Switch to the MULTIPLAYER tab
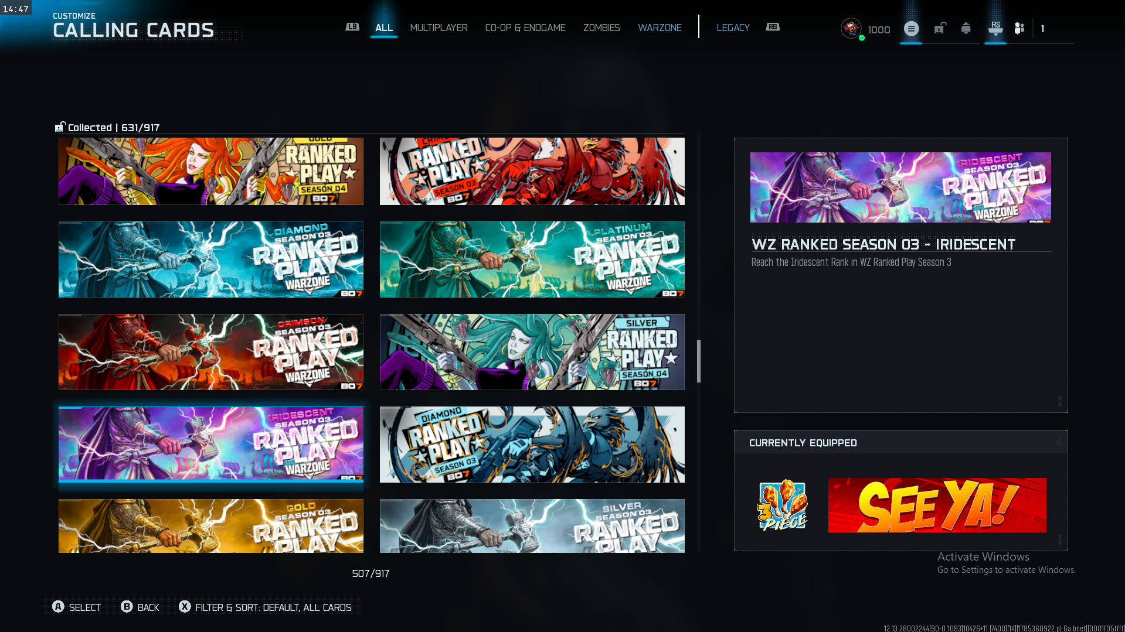 point(439,28)
